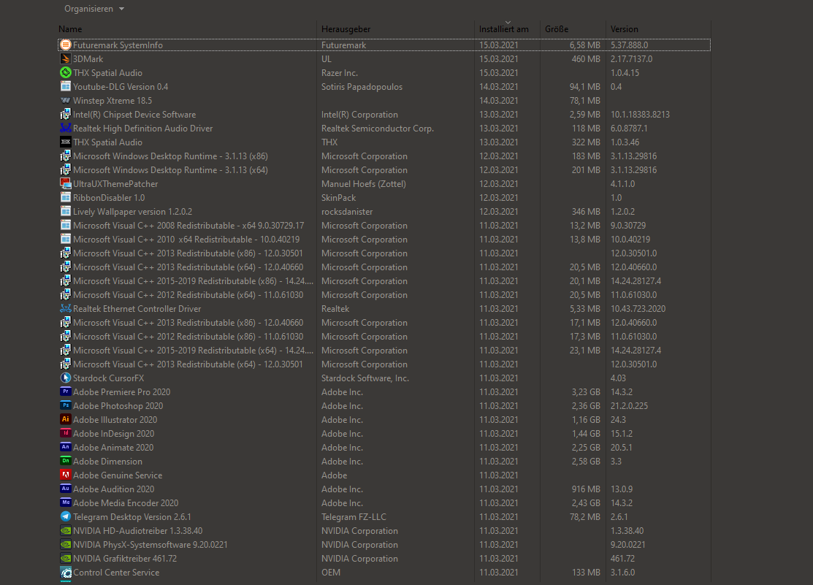Sort by the Installiert am column header

[x=504, y=29]
